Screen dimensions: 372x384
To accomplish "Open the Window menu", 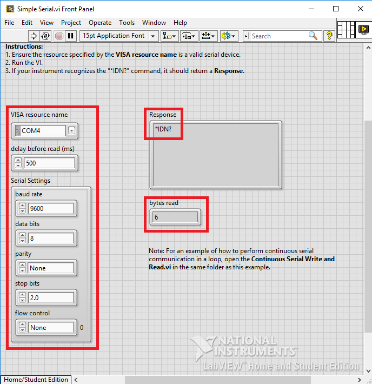I will [x=154, y=23].
